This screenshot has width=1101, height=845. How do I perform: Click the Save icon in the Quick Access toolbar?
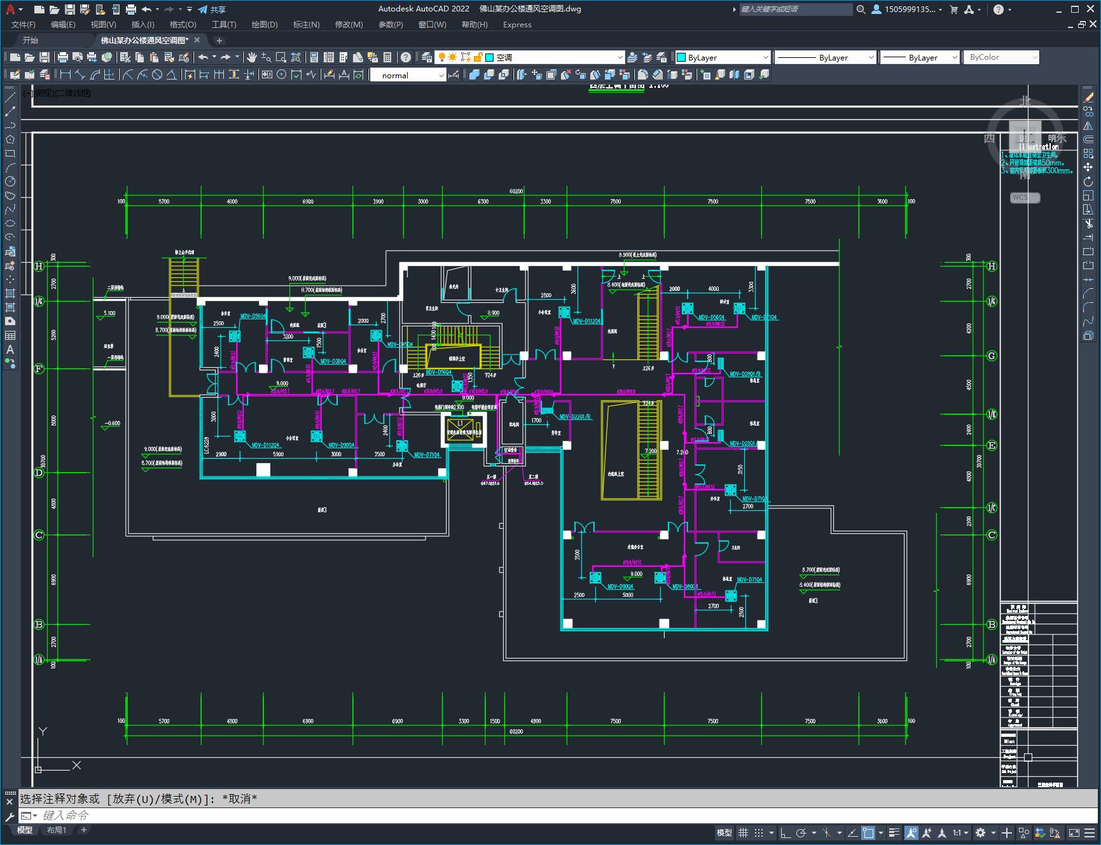click(70, 10)
